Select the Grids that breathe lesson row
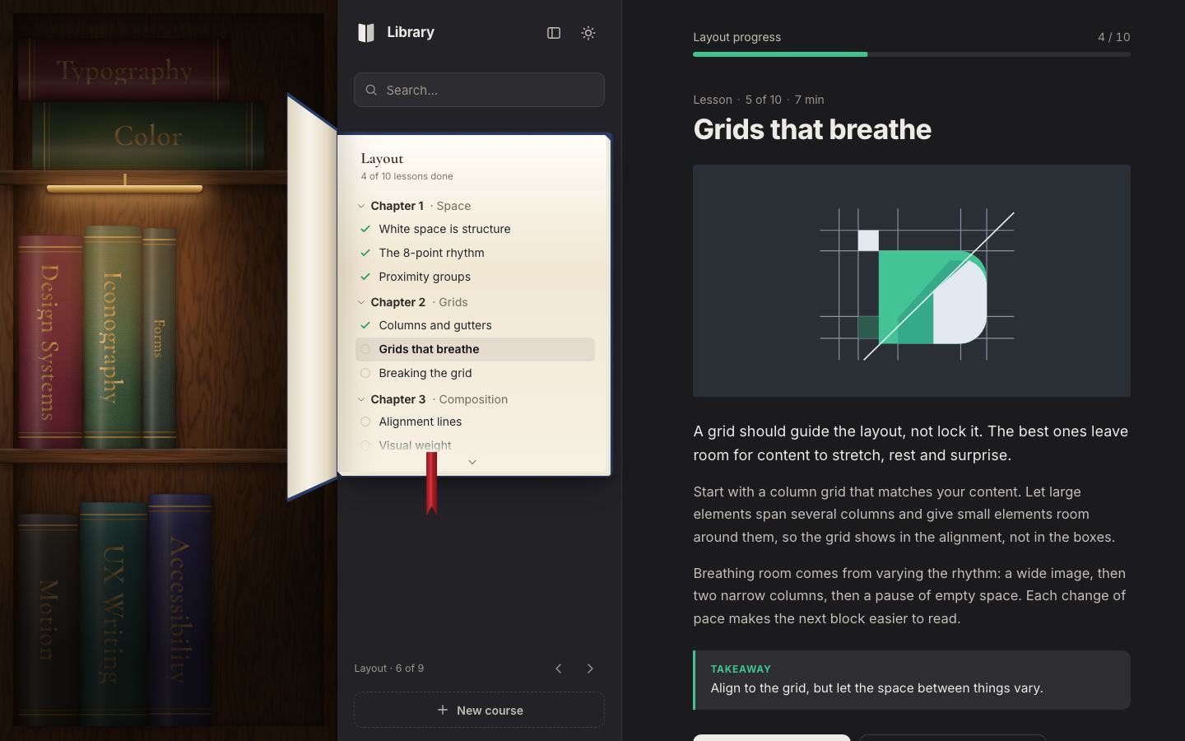This screenshot has width=1185, height=741. point(475,349)
